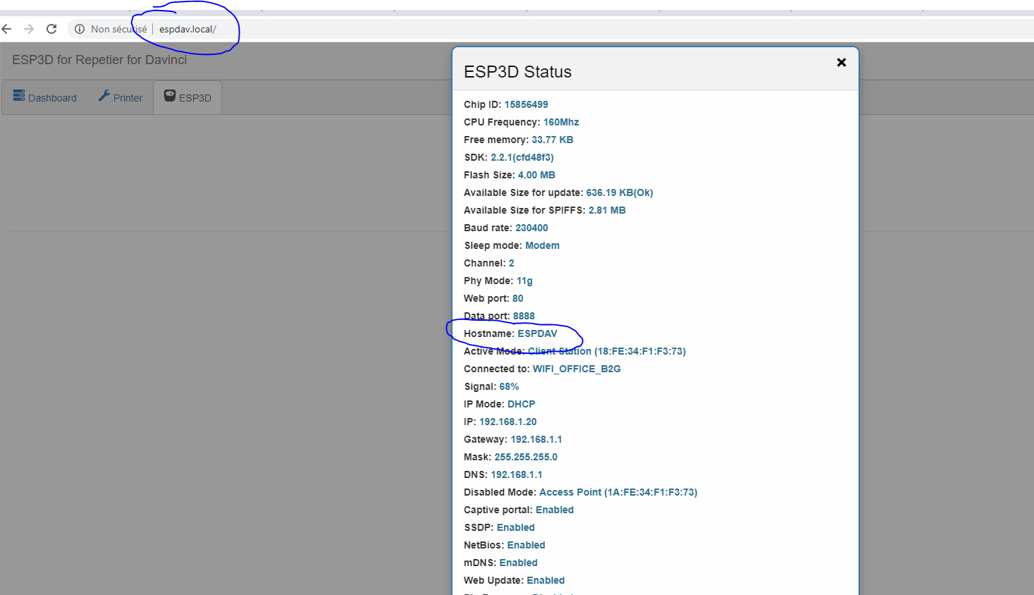1034x595 pixels.
Task: Select the 230400 baud rate value
Action: 531,227
